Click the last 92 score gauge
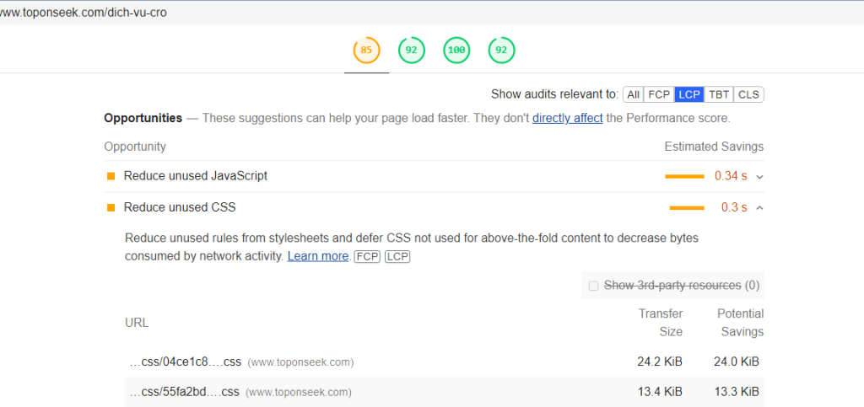This screenshot has height=407, width=864. pos(501,51)
